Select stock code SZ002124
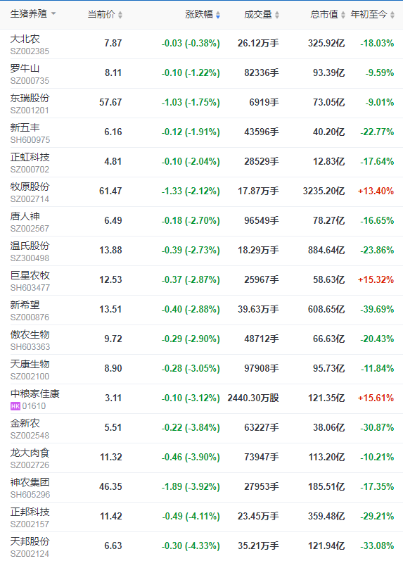The width and height of the screenshot is (403, 561). (30, 554)
